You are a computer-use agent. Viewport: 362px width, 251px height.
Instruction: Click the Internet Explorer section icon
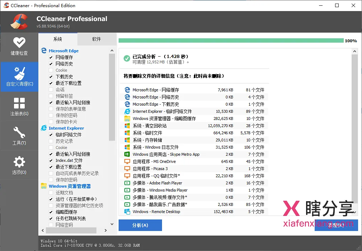(x=44, y=128)
